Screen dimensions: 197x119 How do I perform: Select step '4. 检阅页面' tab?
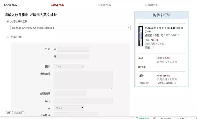152,5
